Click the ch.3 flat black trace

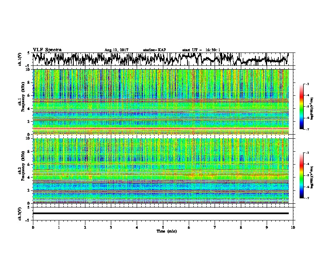(160, 213)
